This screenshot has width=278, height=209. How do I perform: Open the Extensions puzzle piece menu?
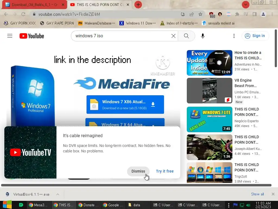[x=237, y=14]
